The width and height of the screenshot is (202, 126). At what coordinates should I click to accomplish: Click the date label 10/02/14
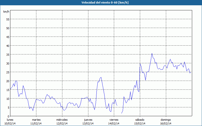point(10,123)
